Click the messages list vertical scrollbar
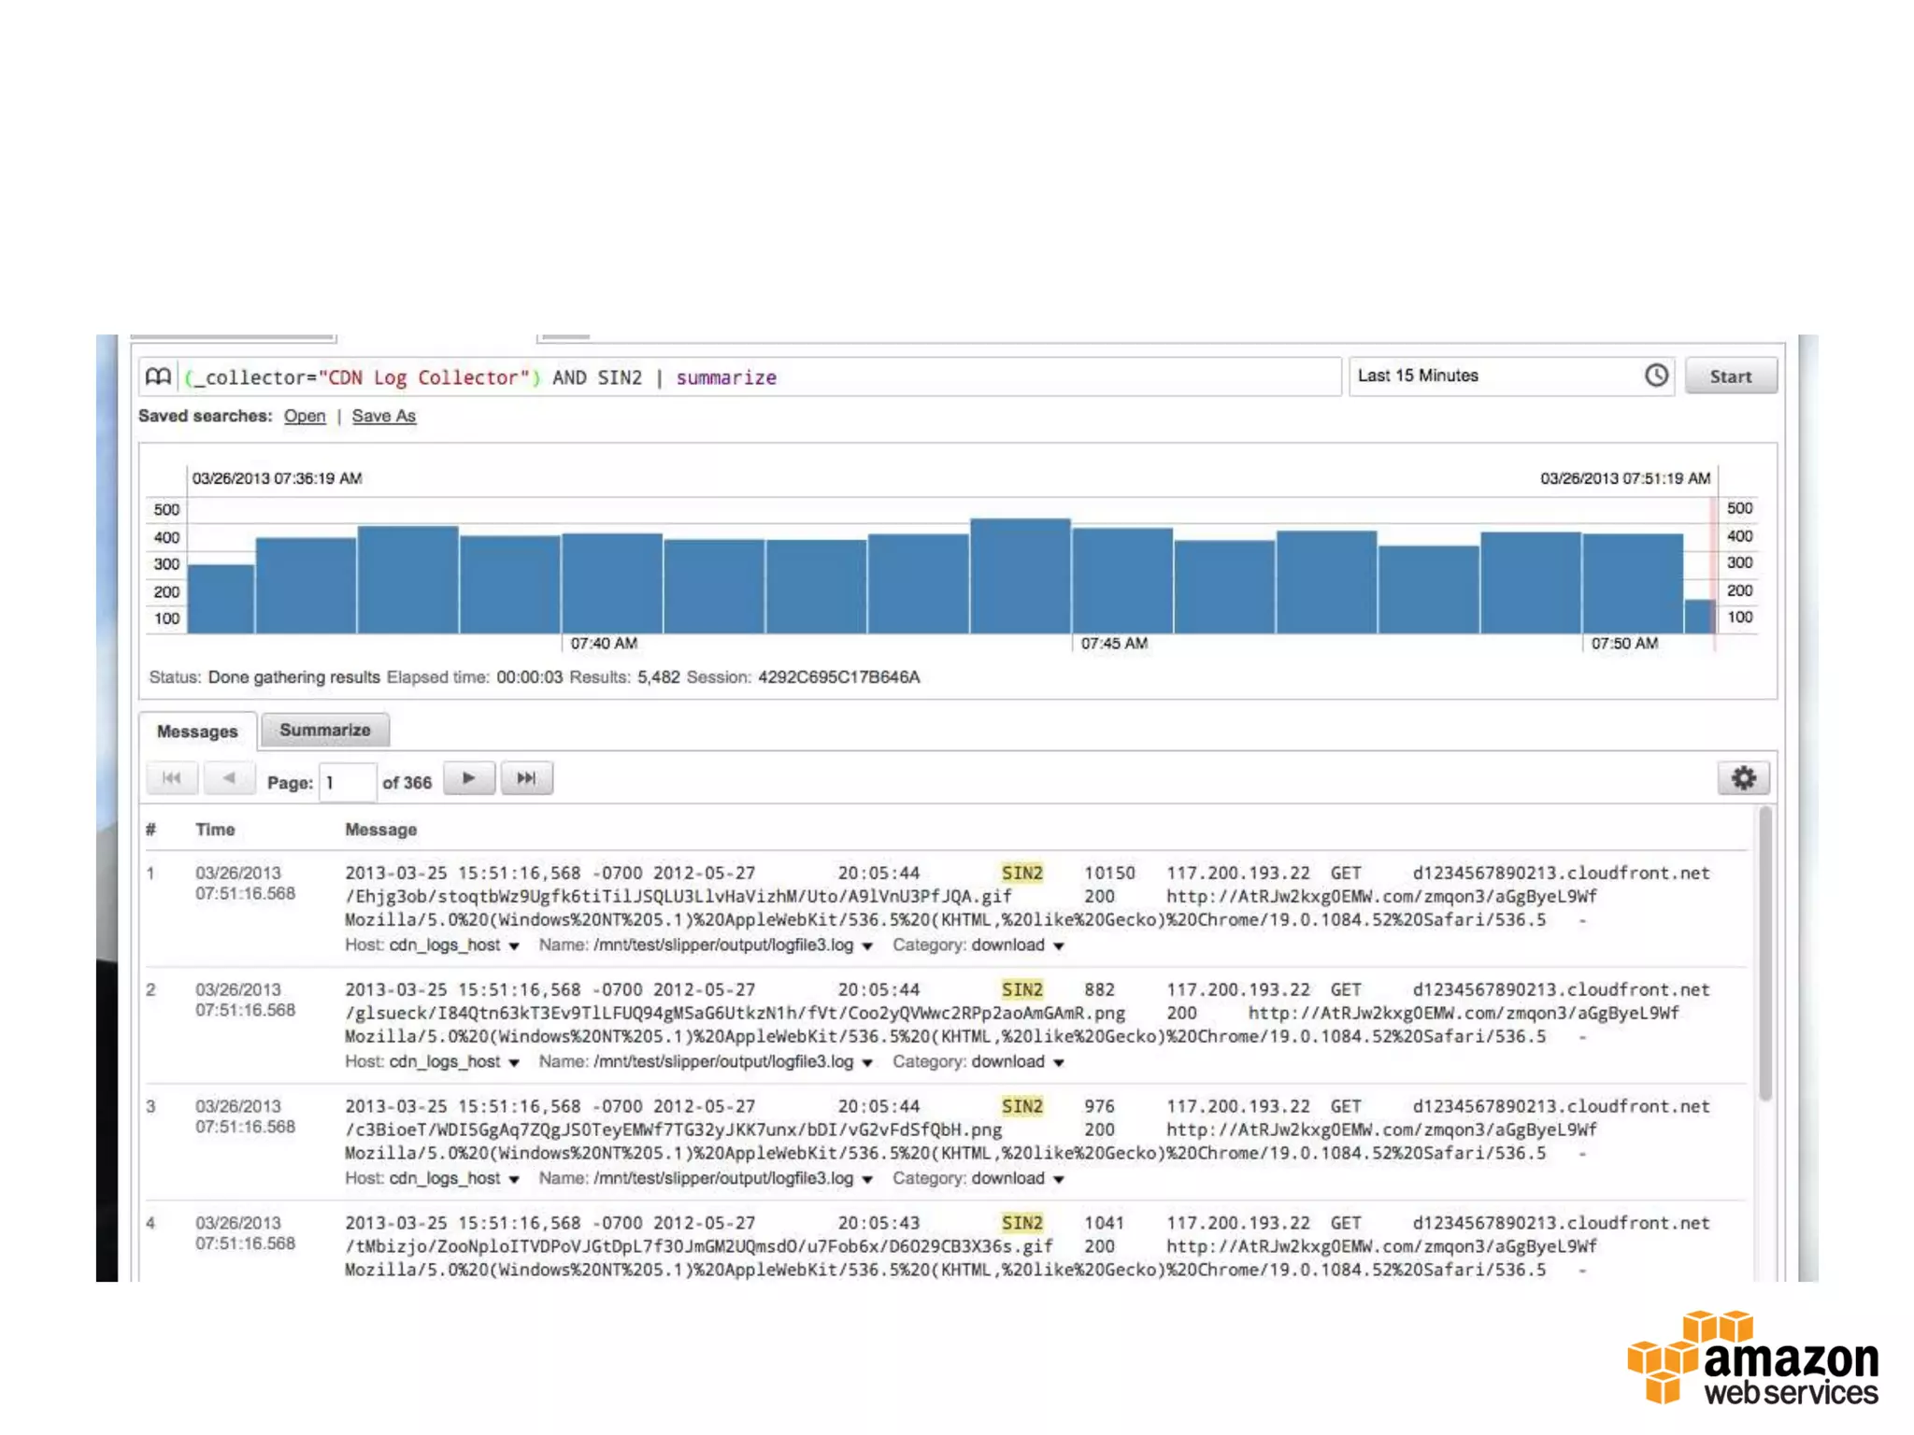Image resolution: width=1914 pixels, height=1435 pixels. point(1764,953)
